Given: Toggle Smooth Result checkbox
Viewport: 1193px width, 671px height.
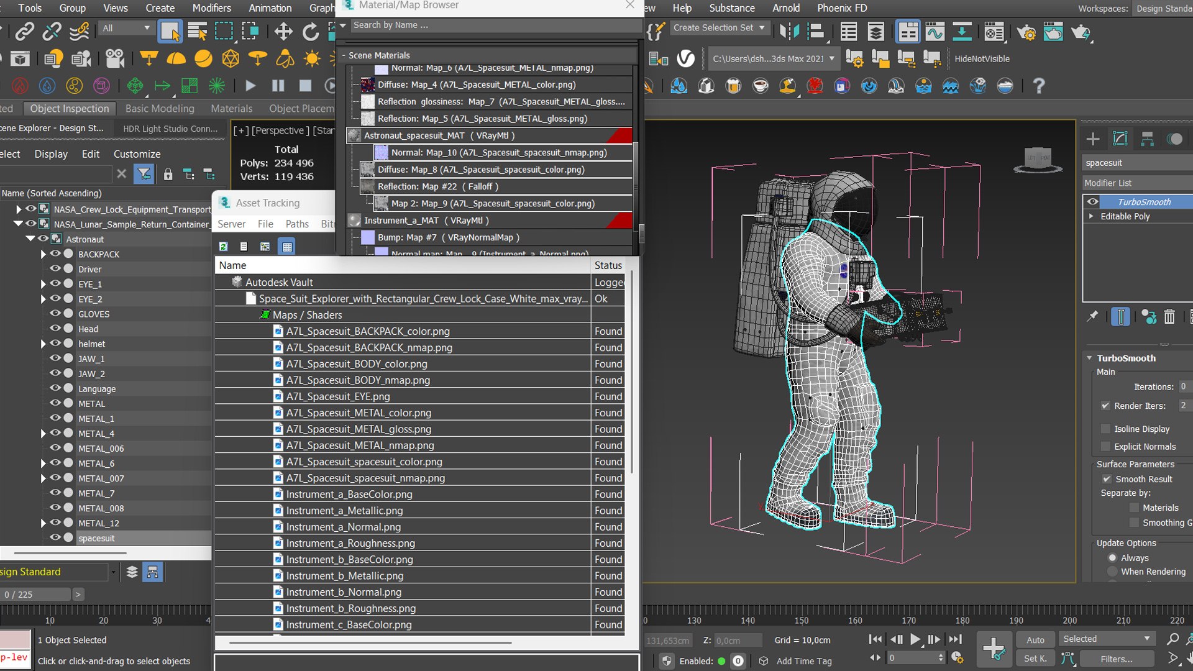Looking at the screenshot, I should (1107, 479).
